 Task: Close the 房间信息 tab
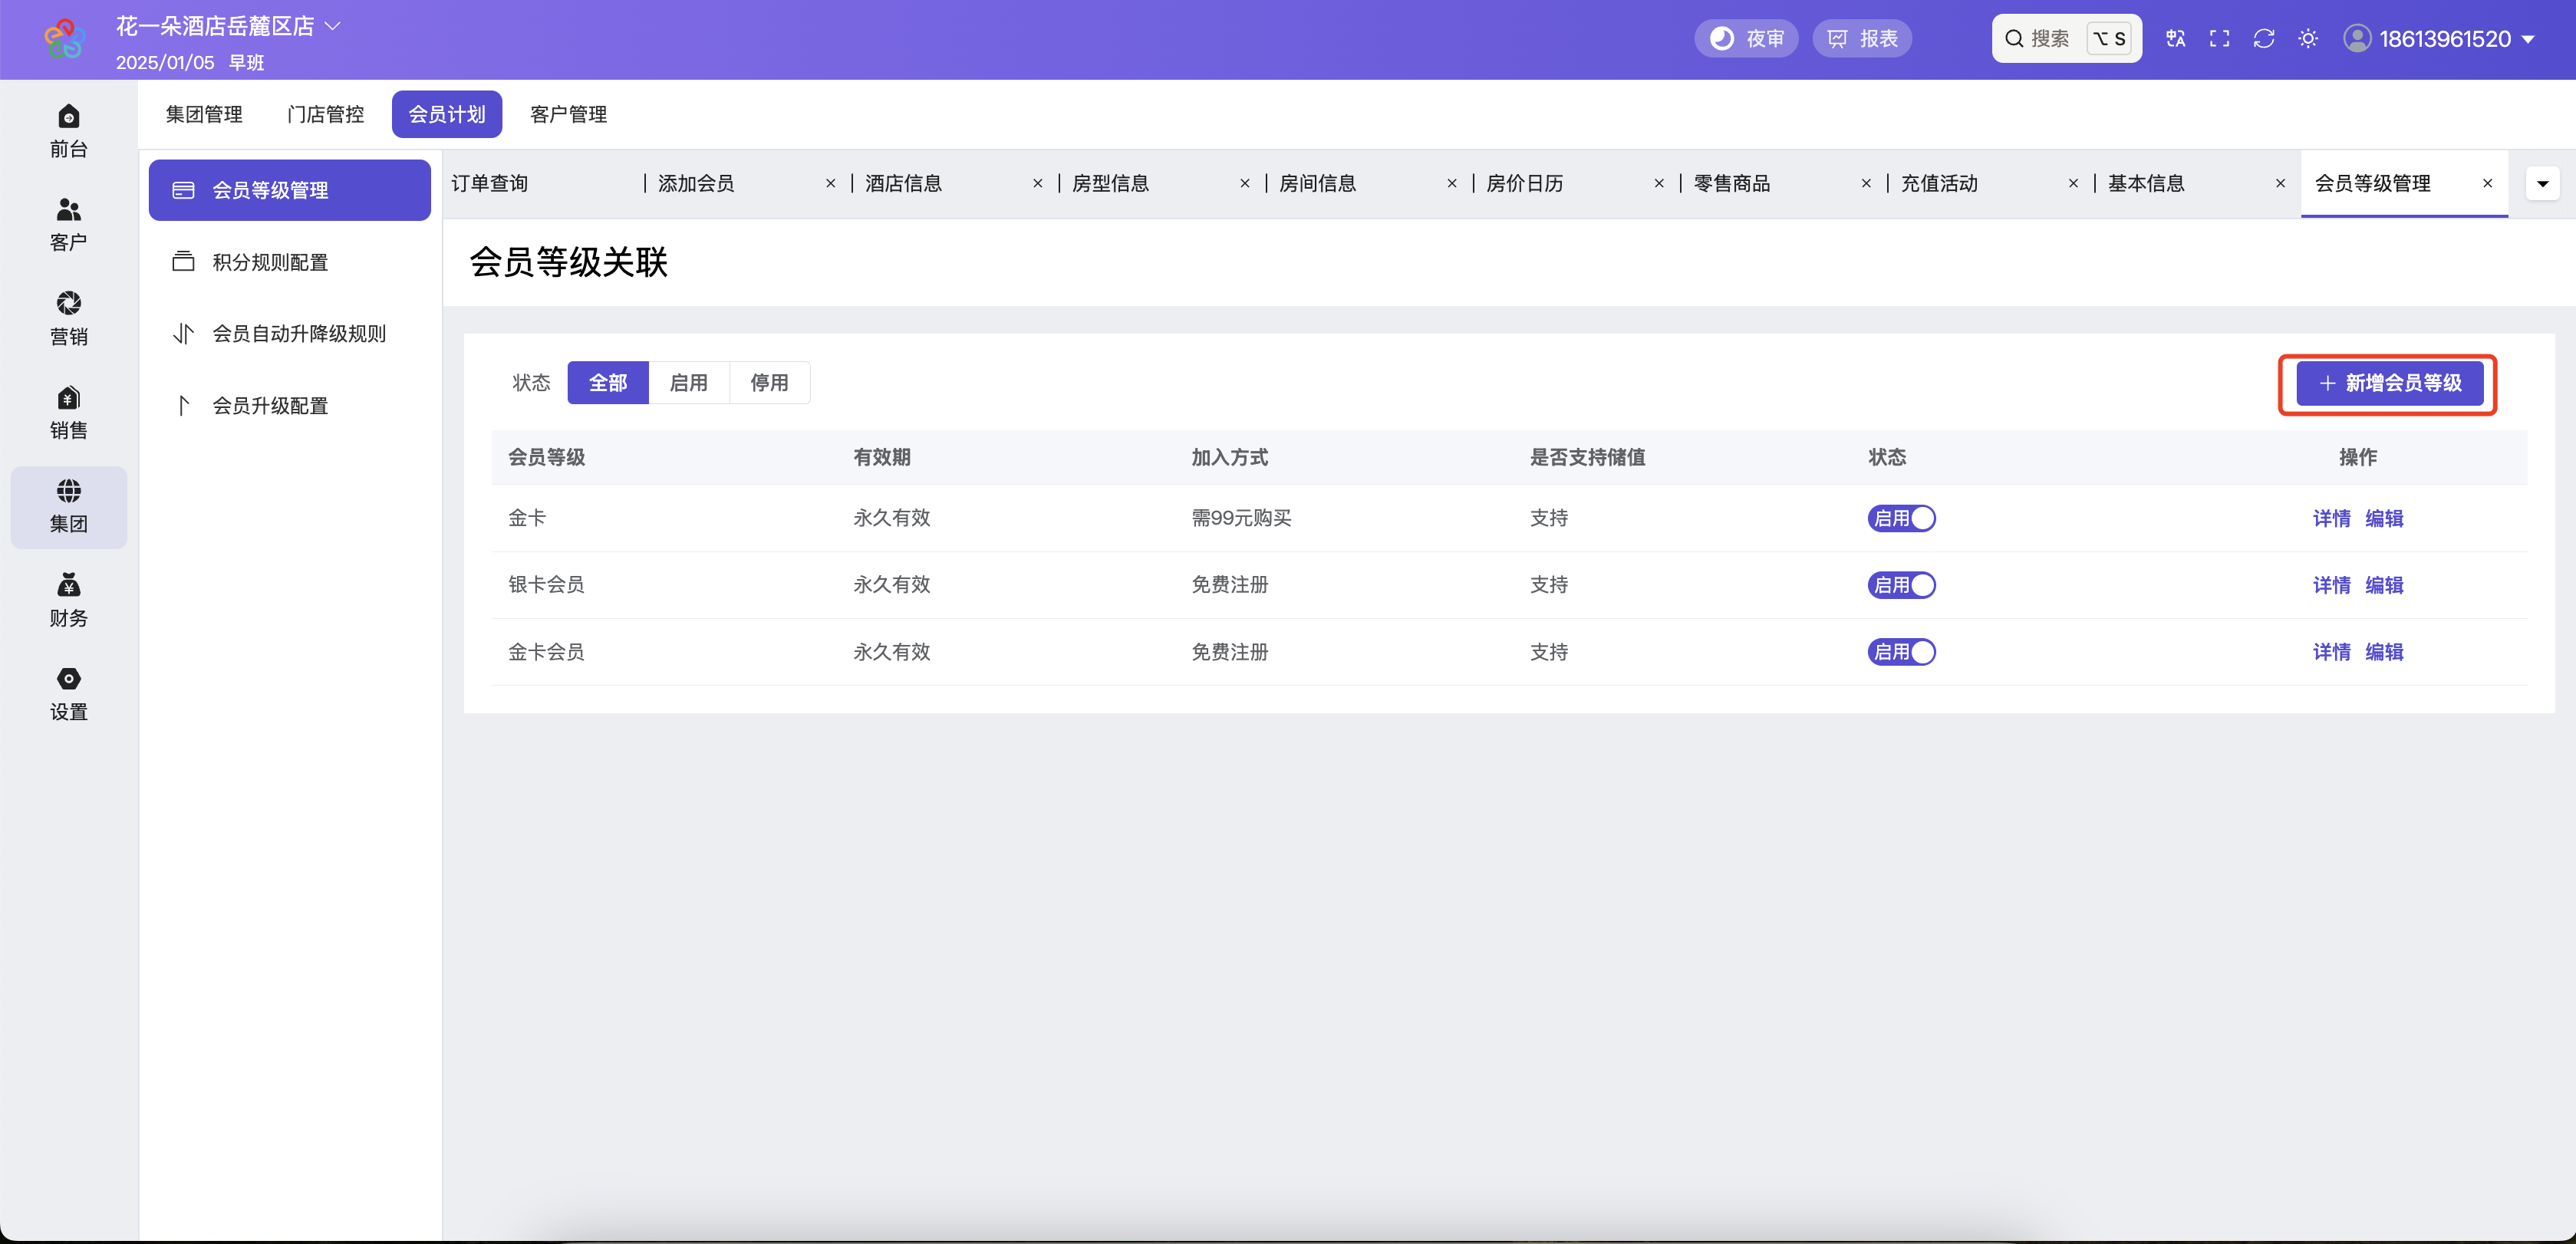1451,184
